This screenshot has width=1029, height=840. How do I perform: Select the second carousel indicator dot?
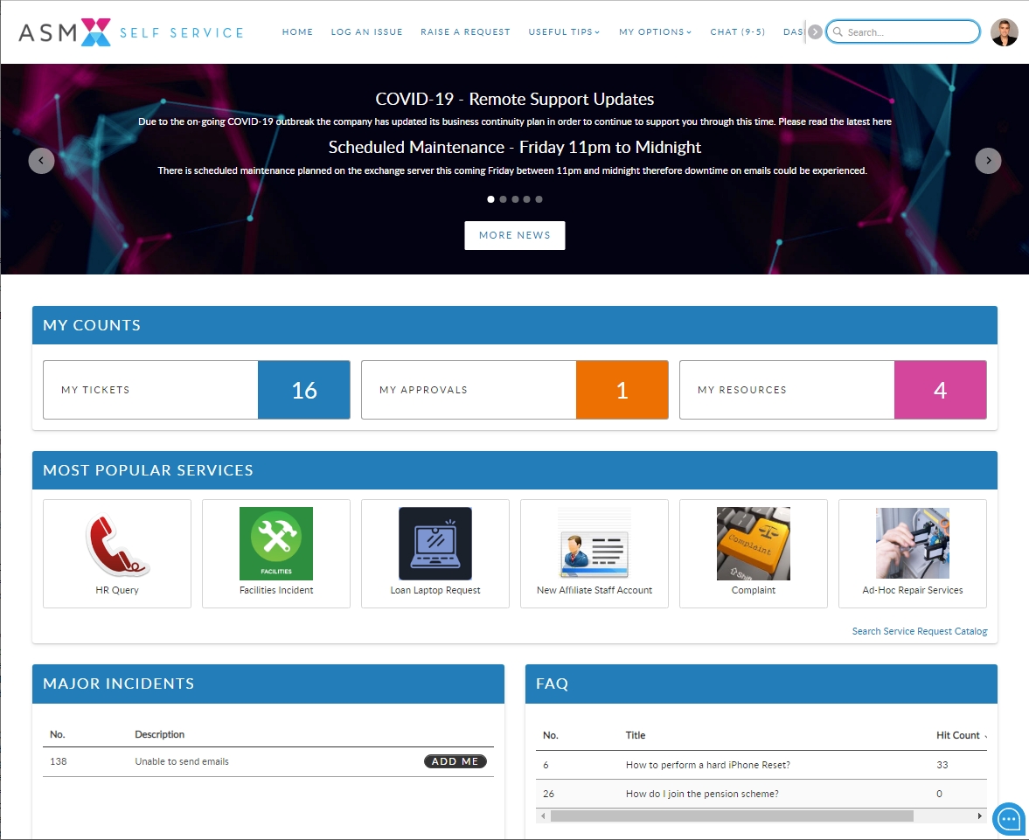point(503,199)
